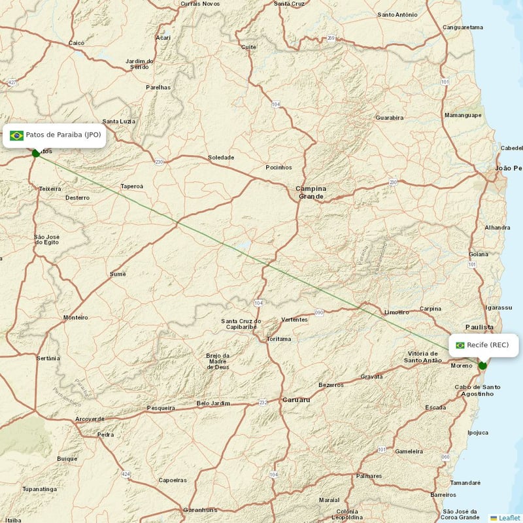Click the Tamandaré town label
Image resolution: width=523 pixels, height=523 pixels.
[x=465, y=483]
